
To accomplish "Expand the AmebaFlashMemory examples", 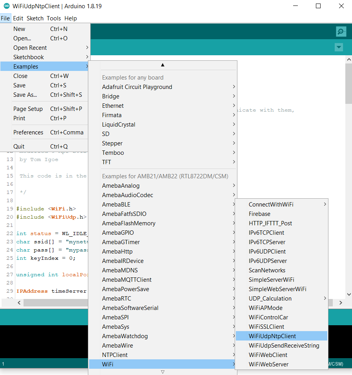I will 162,223.
